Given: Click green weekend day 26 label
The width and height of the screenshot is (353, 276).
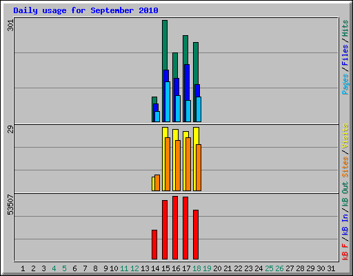Looking at the screenshot, I should [279, 268].
